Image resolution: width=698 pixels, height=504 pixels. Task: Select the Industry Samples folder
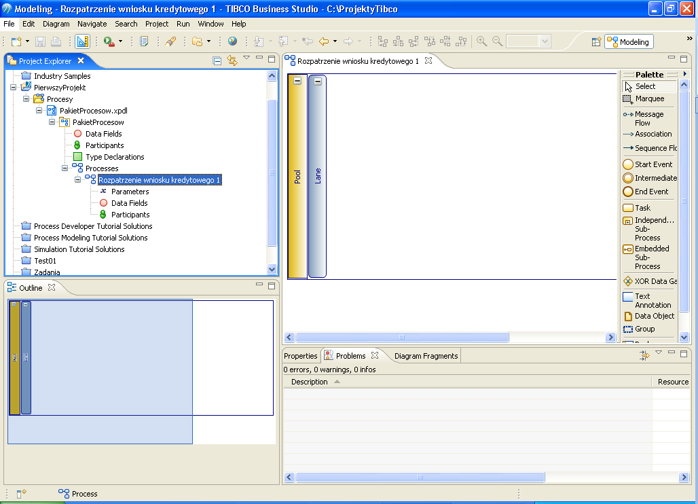[62, 76]
